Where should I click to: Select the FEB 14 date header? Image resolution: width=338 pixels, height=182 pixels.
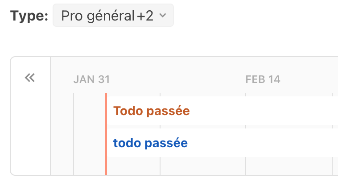(263, 79)
